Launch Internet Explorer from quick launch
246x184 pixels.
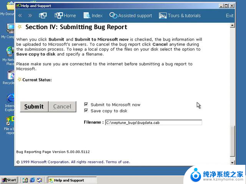click(x=32, y=180)
